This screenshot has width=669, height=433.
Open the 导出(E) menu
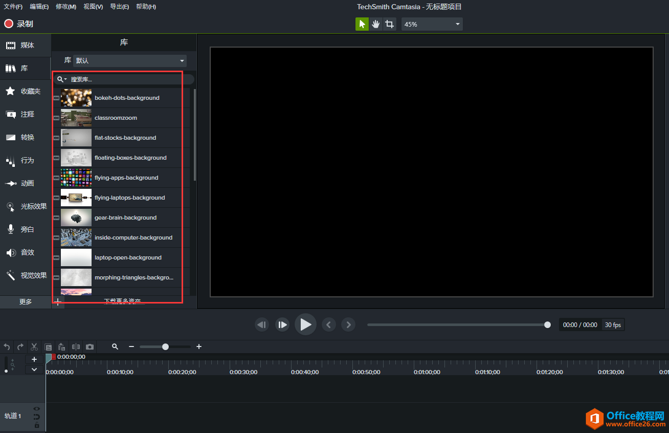[120, 7]
